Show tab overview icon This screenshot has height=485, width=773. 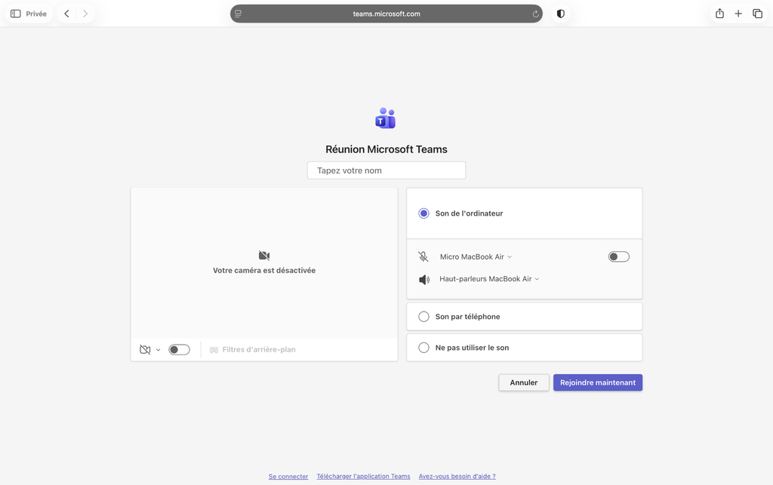(757, 14)
